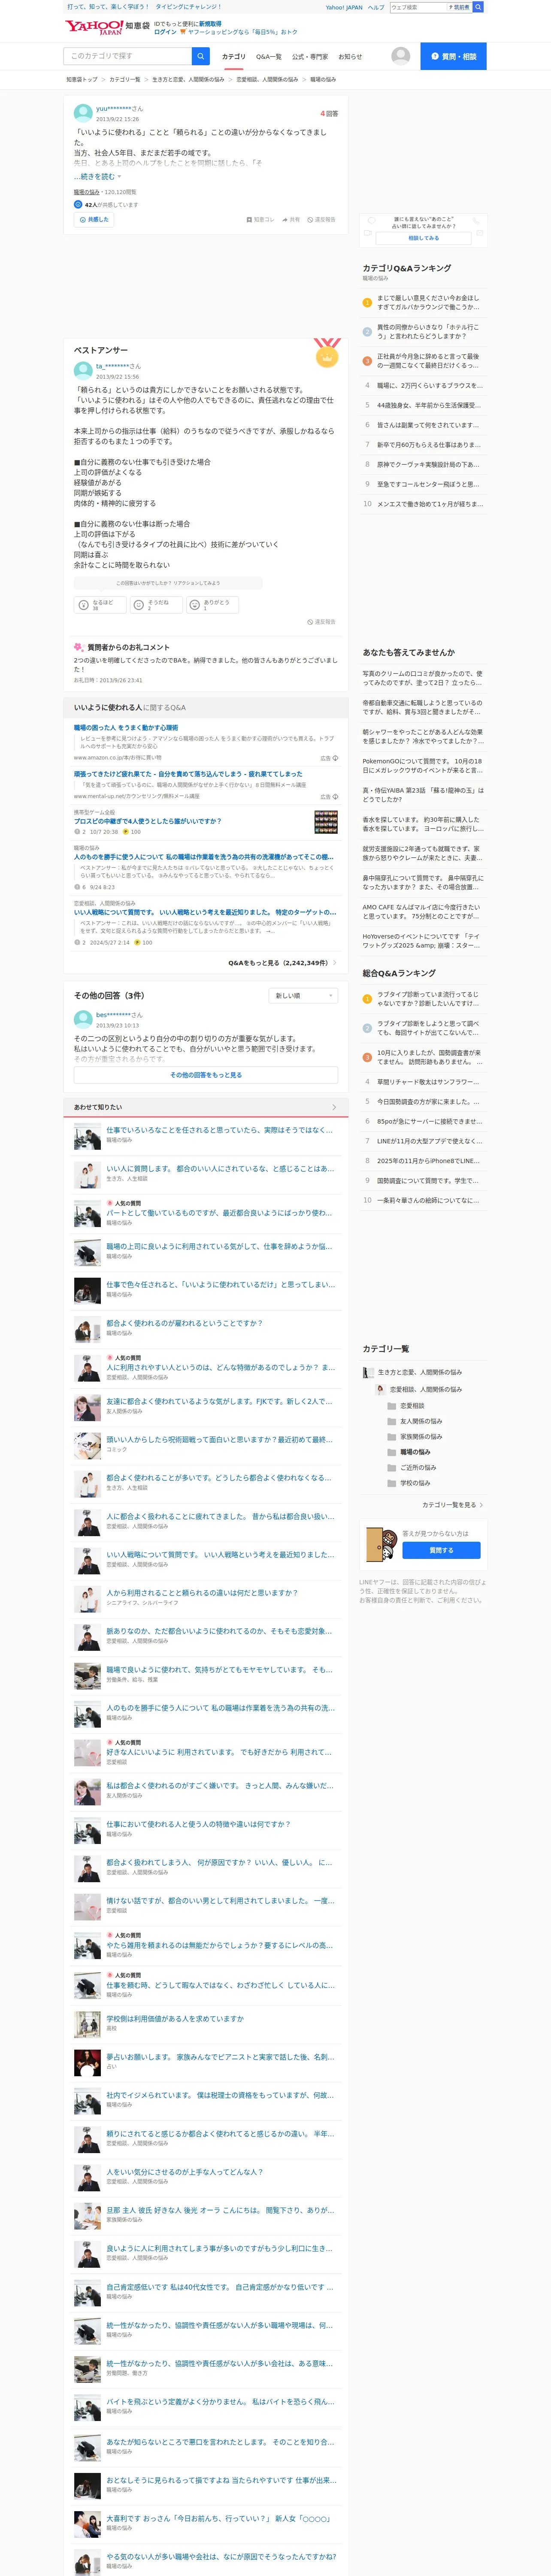Click the 共感した thumbs-up button
The width and height of the screenshot is (551, 2576).
pos(94,219)
